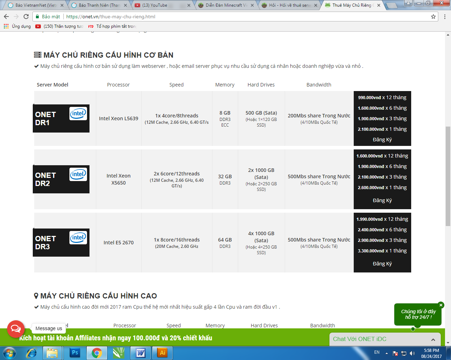451x360 pixels.
Task: Open Word from the taskbar
Action: pos(141,353)
